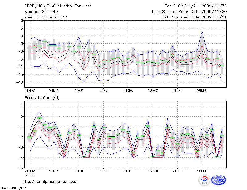Screen dimensions: 247x190
Task: Select 16DEC label under the precipitation chart
Action: (x=153, y=171)
